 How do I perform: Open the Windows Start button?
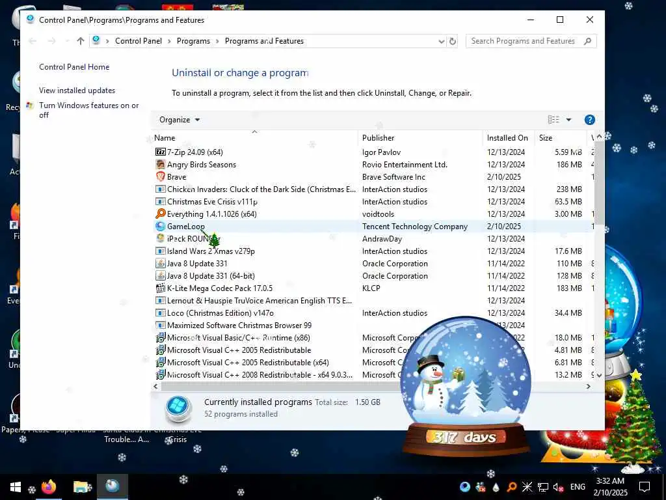pos(16,487)
